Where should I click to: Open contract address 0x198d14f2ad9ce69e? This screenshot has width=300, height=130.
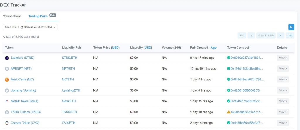pos(247,68)
